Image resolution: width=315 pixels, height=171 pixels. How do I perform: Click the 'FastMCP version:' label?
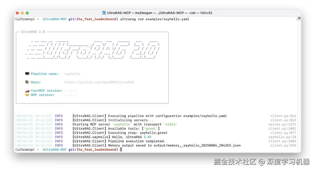(x=47, y=91)
